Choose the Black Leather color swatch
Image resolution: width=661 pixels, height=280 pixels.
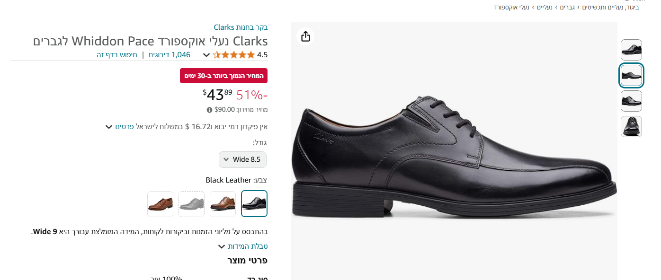point(254,204)
